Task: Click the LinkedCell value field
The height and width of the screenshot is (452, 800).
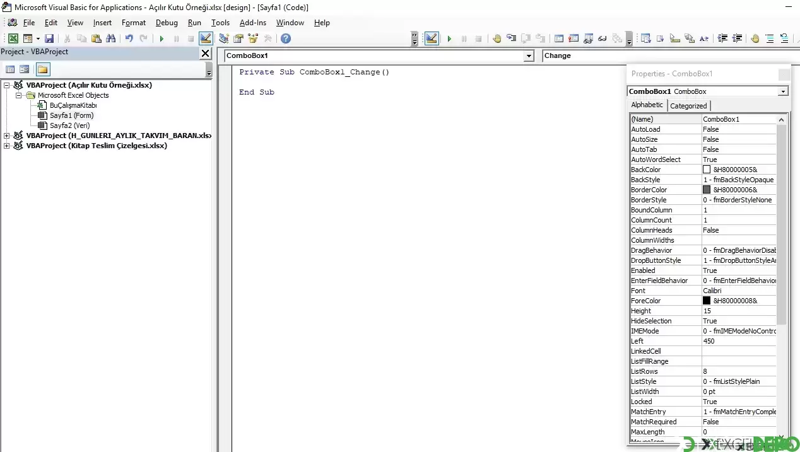Action: tap(739, 351)
